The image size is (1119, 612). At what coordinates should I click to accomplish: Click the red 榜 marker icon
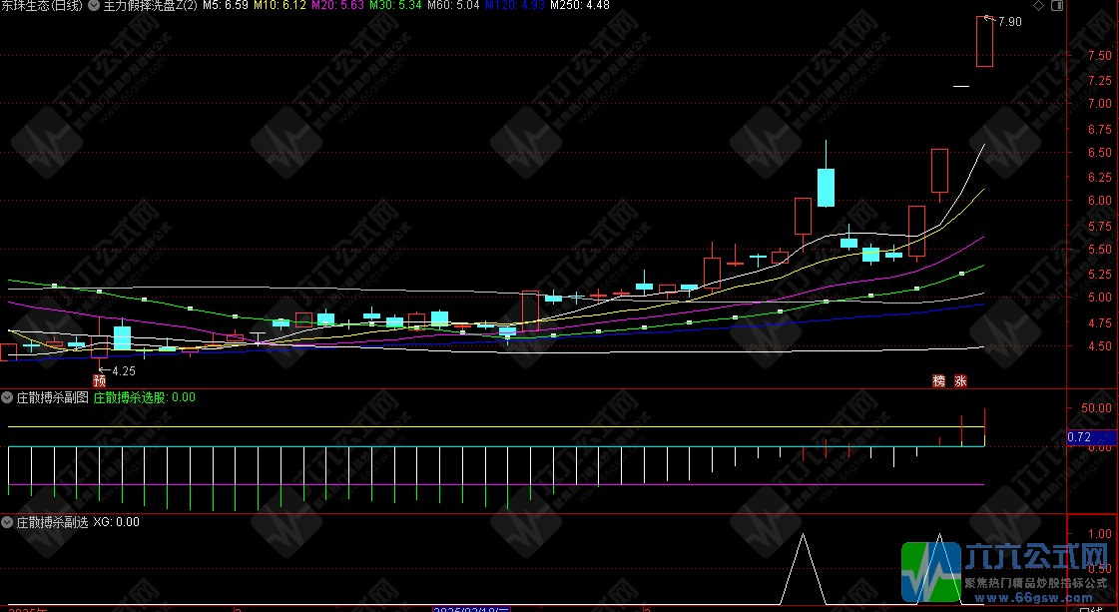pos(938,380)
